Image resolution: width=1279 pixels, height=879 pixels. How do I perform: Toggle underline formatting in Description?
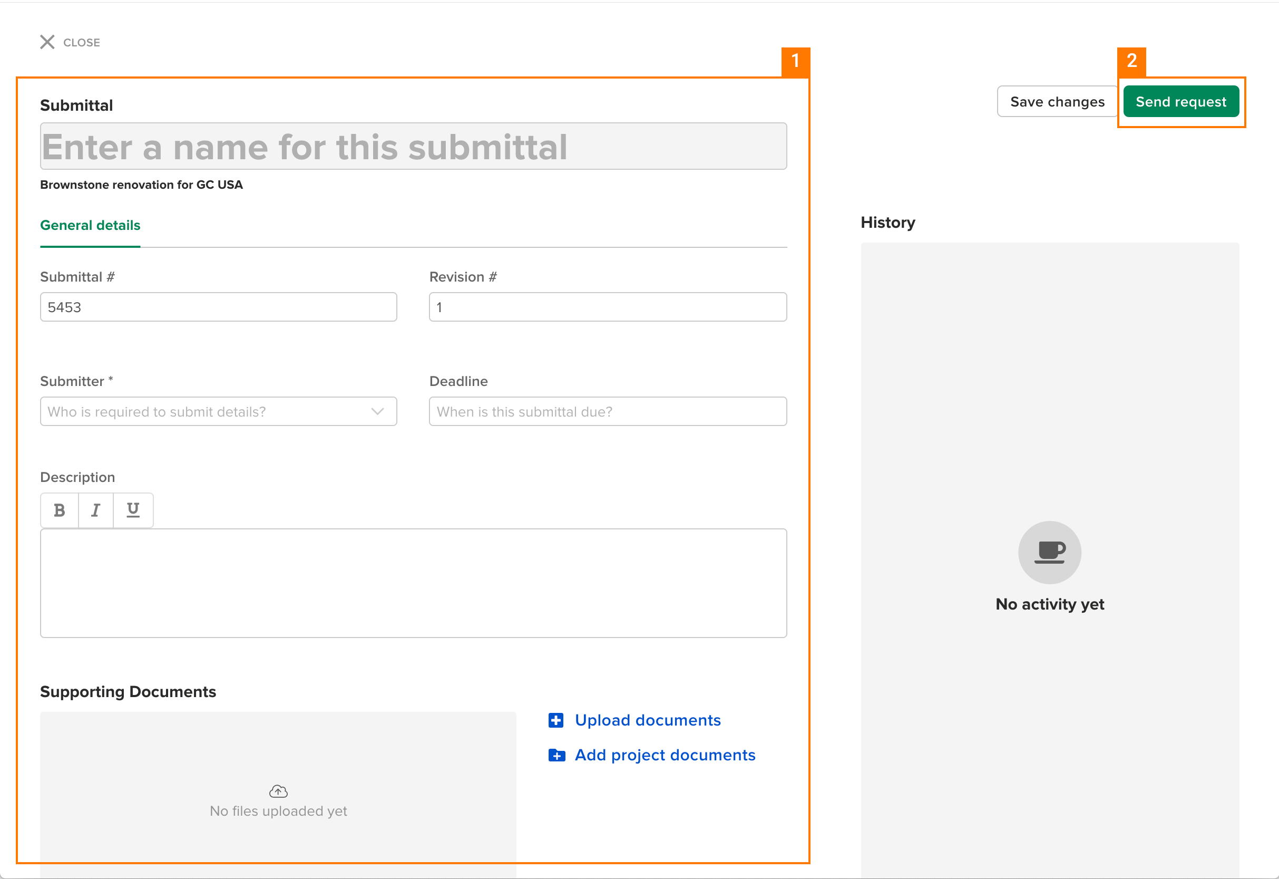(133, 510)
